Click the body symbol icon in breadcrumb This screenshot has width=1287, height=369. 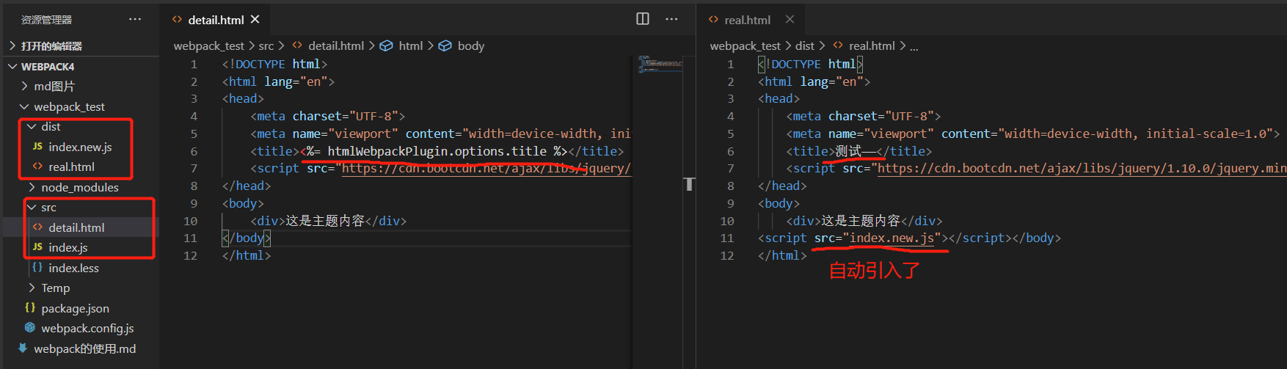tap(445, 45)
